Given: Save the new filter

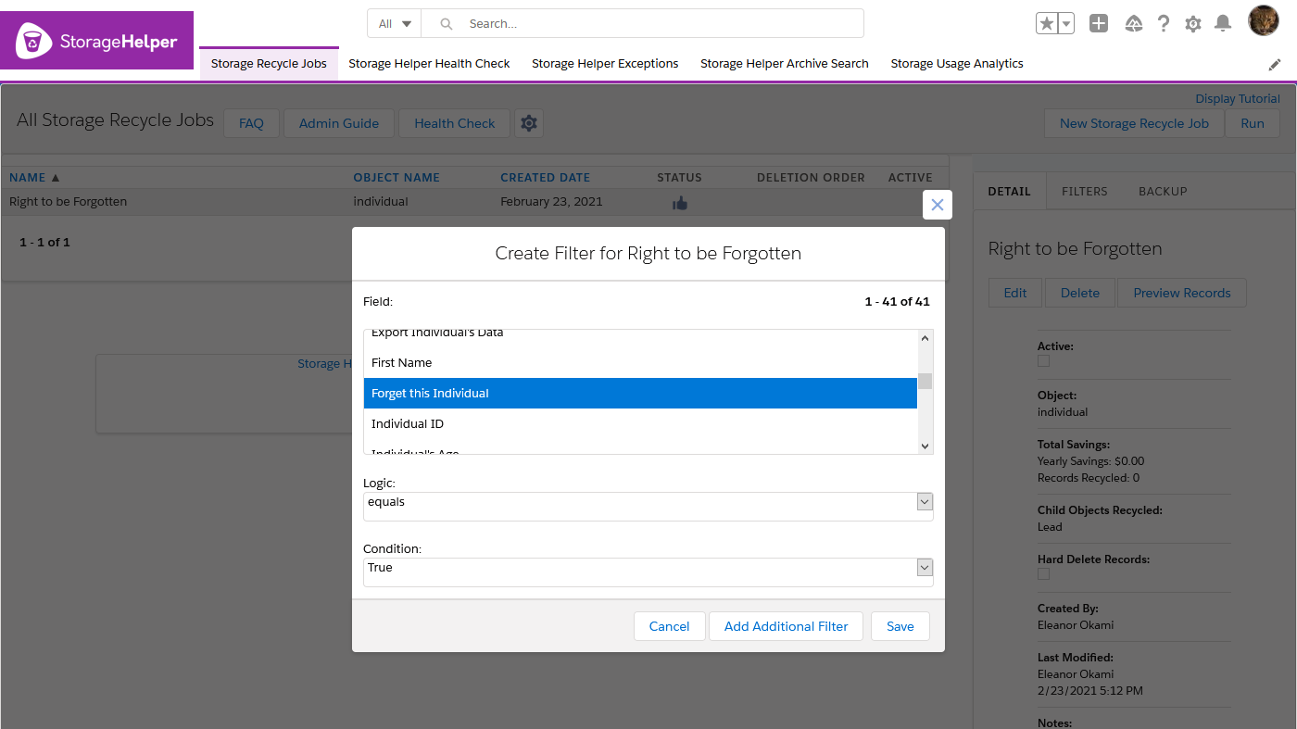Looking at the screenshot, I should tap(900, 626).
